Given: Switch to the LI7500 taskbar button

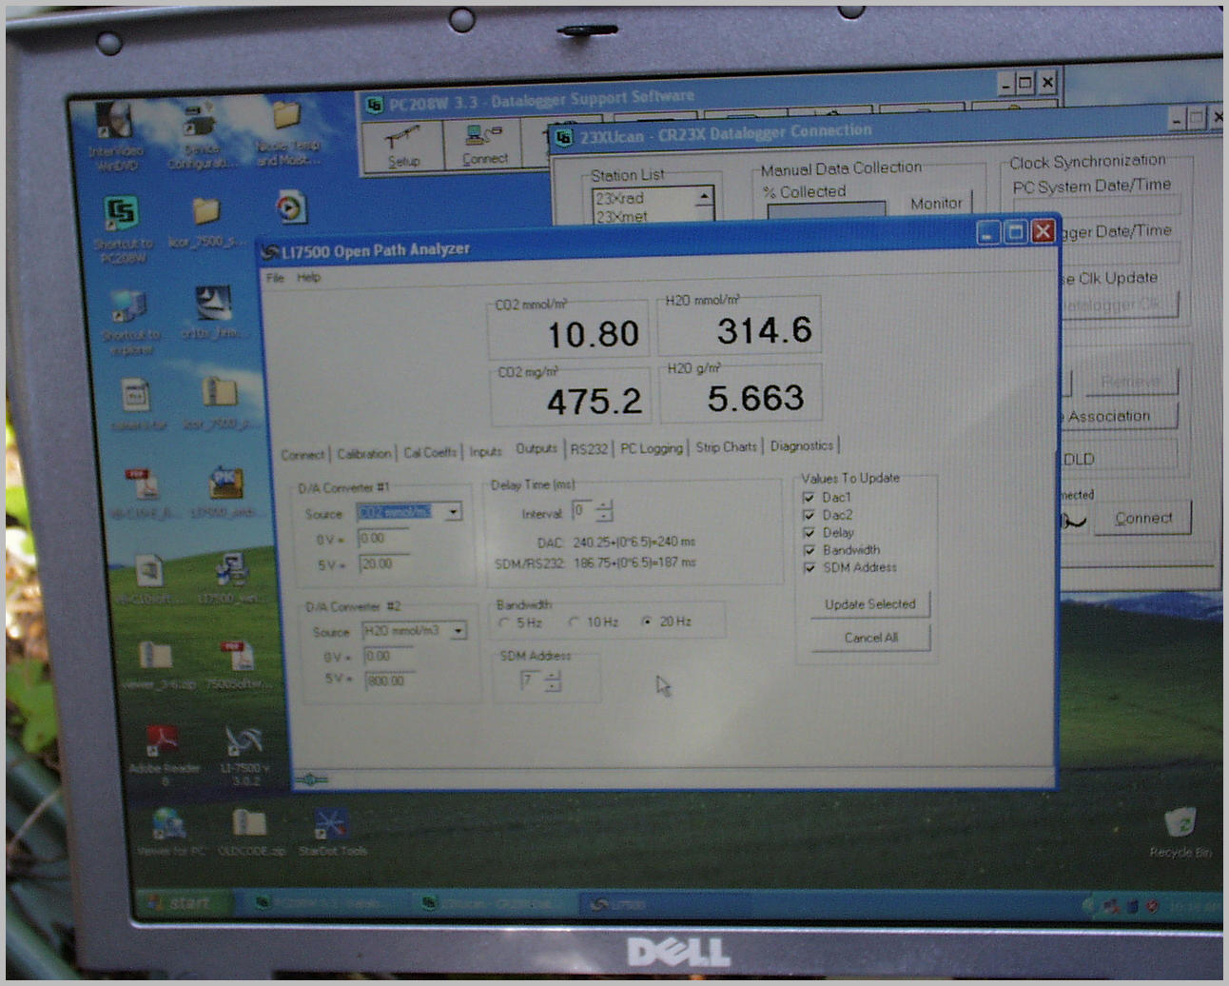Looking at the screenshot, I should pos(666,904).
